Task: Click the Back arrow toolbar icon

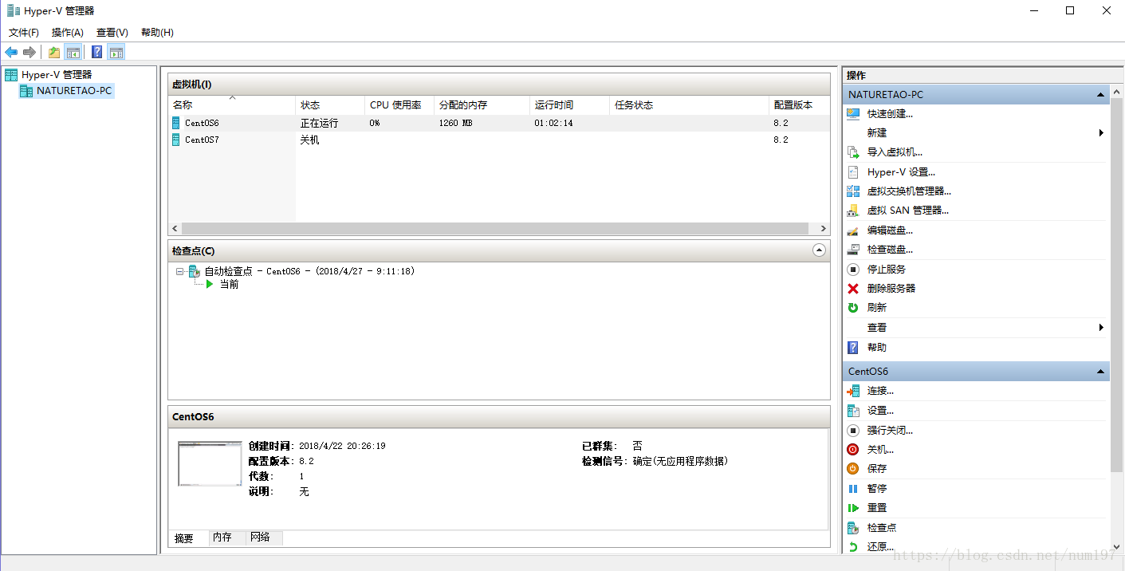Action: tap(11, 53)
